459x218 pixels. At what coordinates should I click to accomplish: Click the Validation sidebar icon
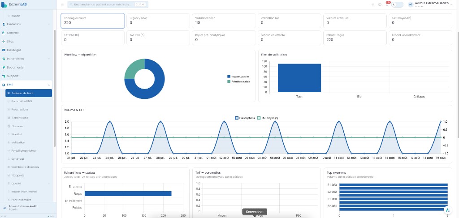click(9, 142)
